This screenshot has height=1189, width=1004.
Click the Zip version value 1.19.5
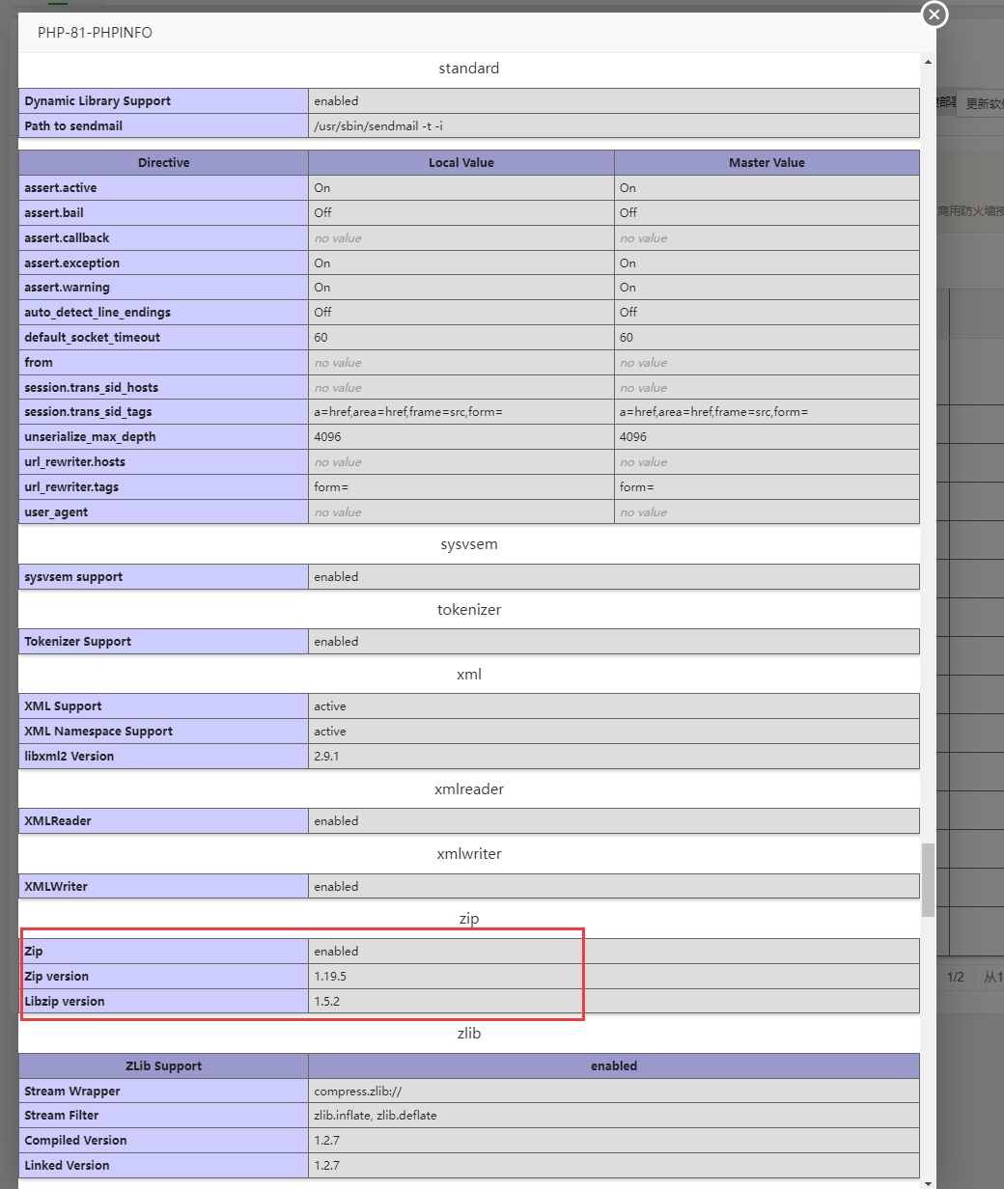(x=330, y=977)
